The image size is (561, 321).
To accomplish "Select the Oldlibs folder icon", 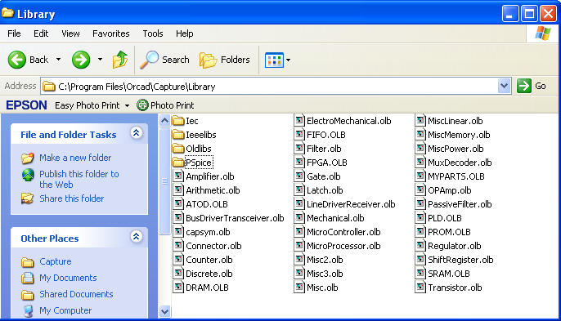I will coord(177,149).
